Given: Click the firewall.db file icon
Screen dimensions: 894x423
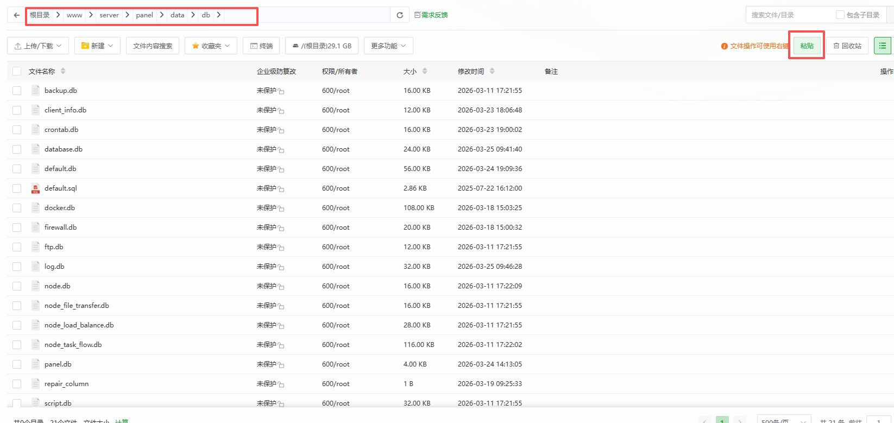Looking at the screenshot, I should (x=35, y=228).
